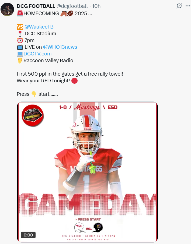Open the DCG FOOTBALL display name
Image resolution: width=191 pixels, height=244 pixels.
(36, 6)
